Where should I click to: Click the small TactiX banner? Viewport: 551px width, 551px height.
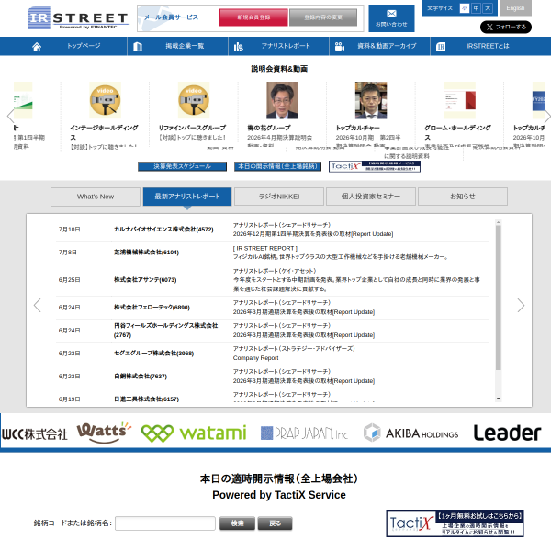[375, 166]
